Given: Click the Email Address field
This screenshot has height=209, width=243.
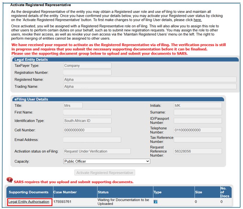Looking at the screenshot, I should tap(92, 140).
